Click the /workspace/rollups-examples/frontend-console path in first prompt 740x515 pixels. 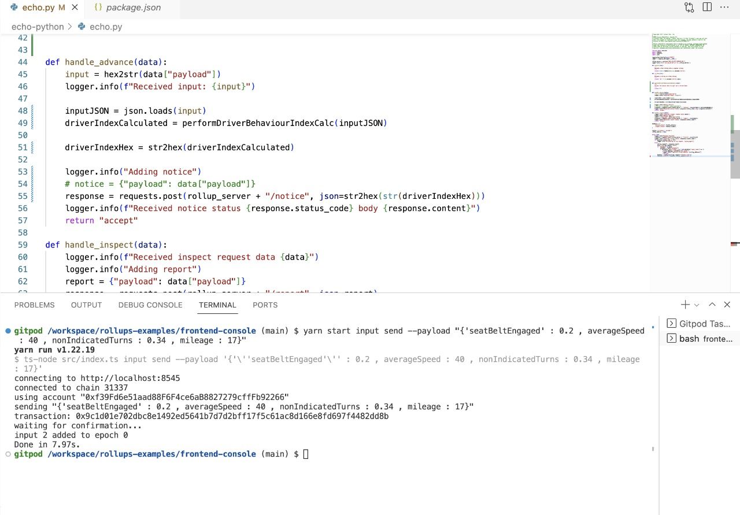tap(151, 331)
